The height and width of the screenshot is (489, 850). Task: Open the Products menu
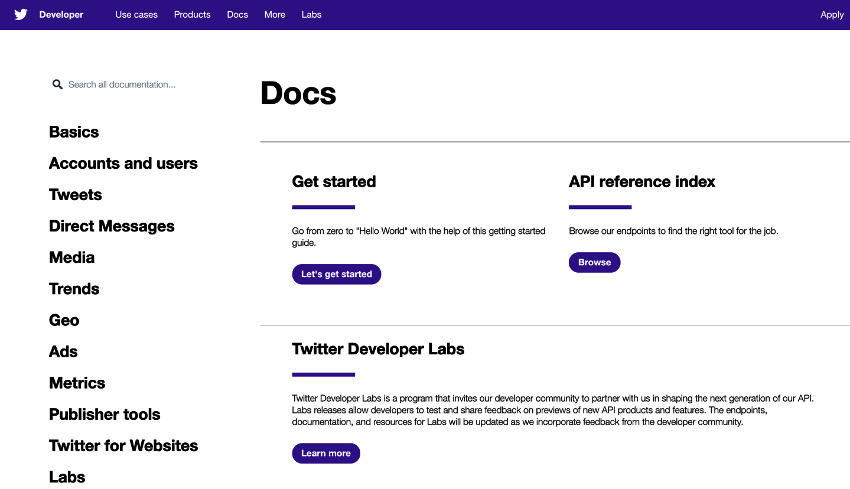pyautogui.click(x=192, y=15)
